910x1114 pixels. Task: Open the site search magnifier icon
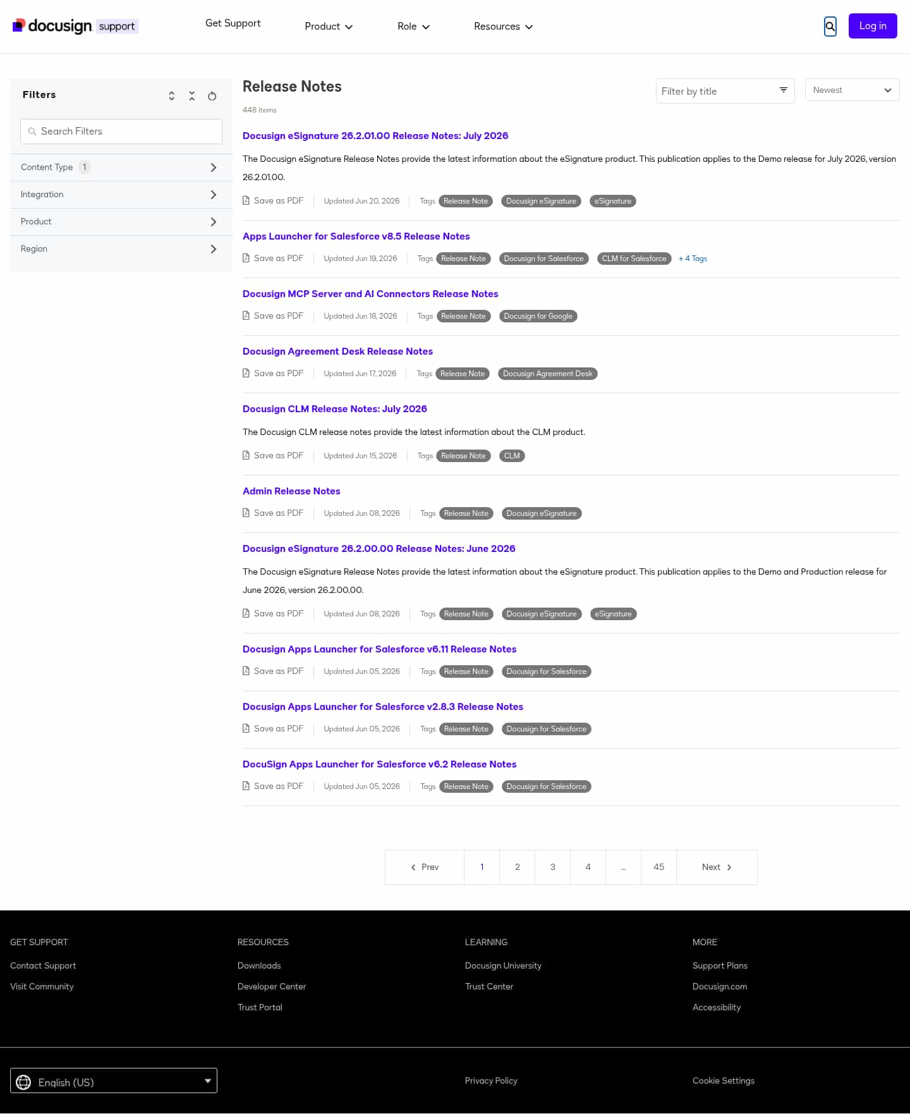tap(830, 27)
